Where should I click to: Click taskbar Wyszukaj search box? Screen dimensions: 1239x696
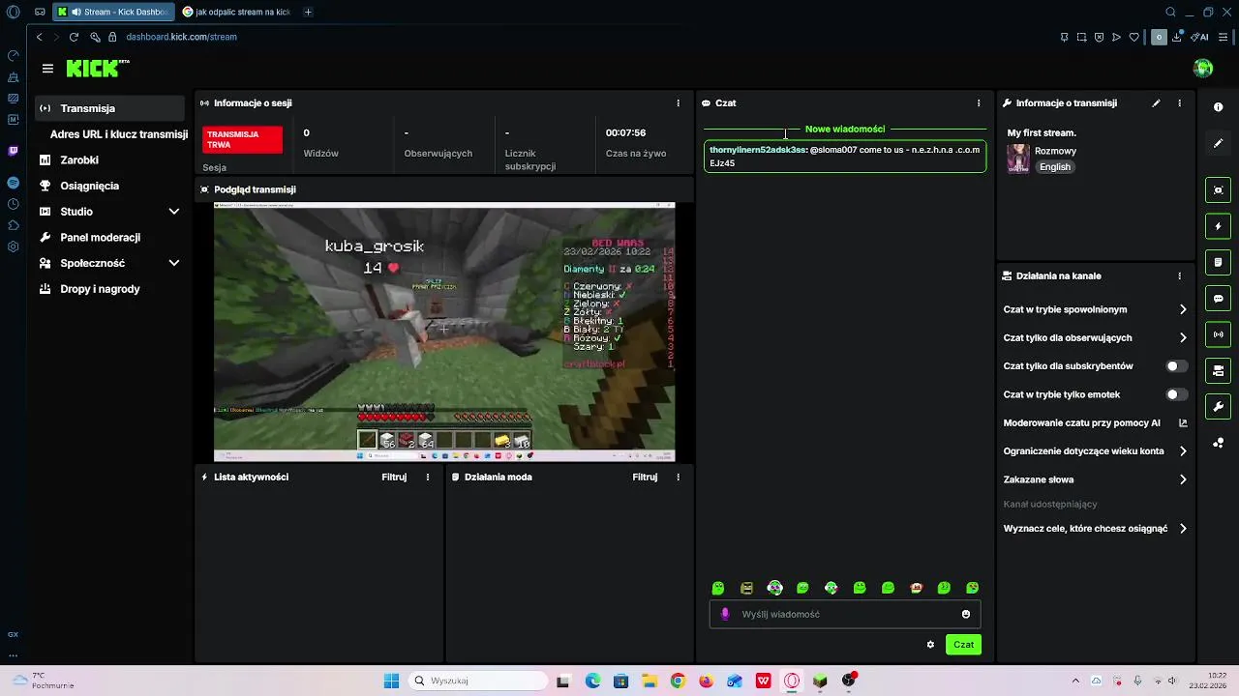478,681
